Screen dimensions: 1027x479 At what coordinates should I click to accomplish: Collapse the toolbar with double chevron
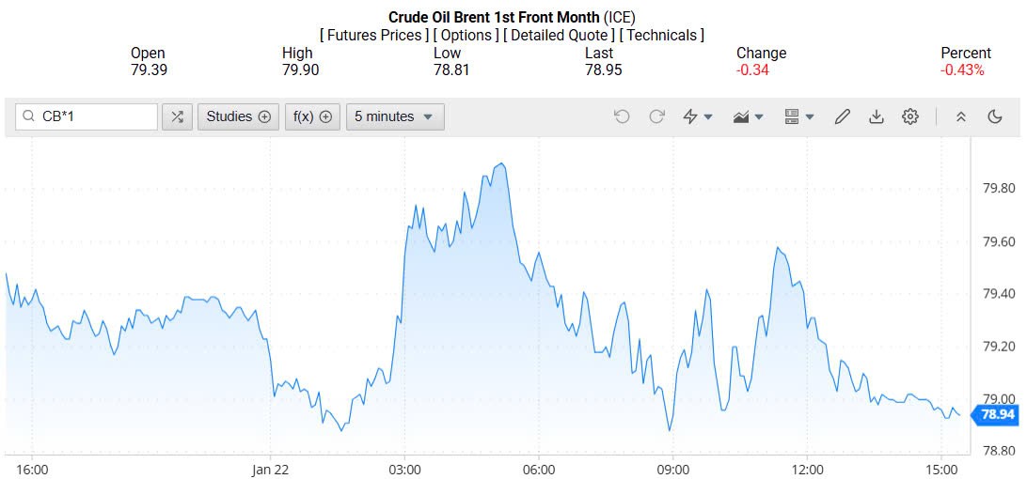[x=960, y=116]
